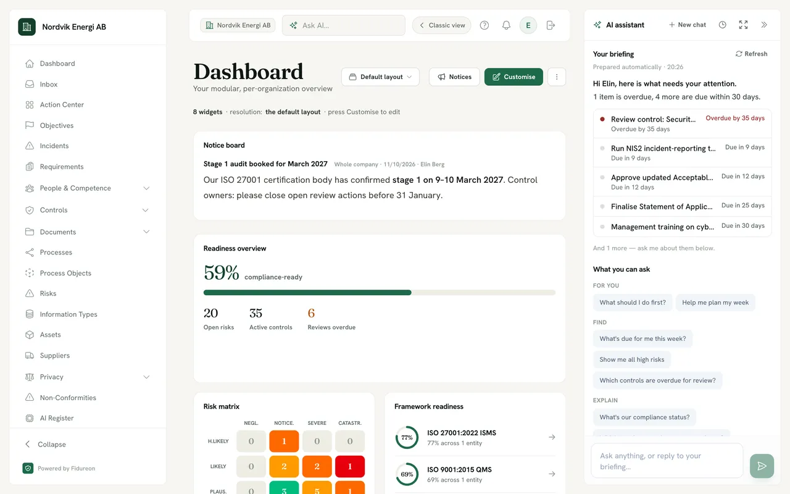Click the compliance-ready progress bar
Screen dimensions: 790x494
(x=380, y=293)
